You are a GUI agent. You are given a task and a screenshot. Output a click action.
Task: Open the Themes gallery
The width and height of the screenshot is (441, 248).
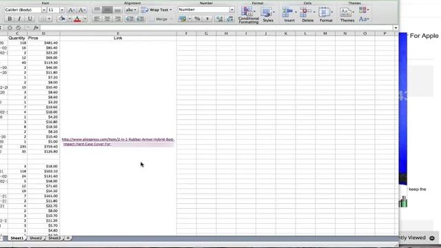coord(347,15)
